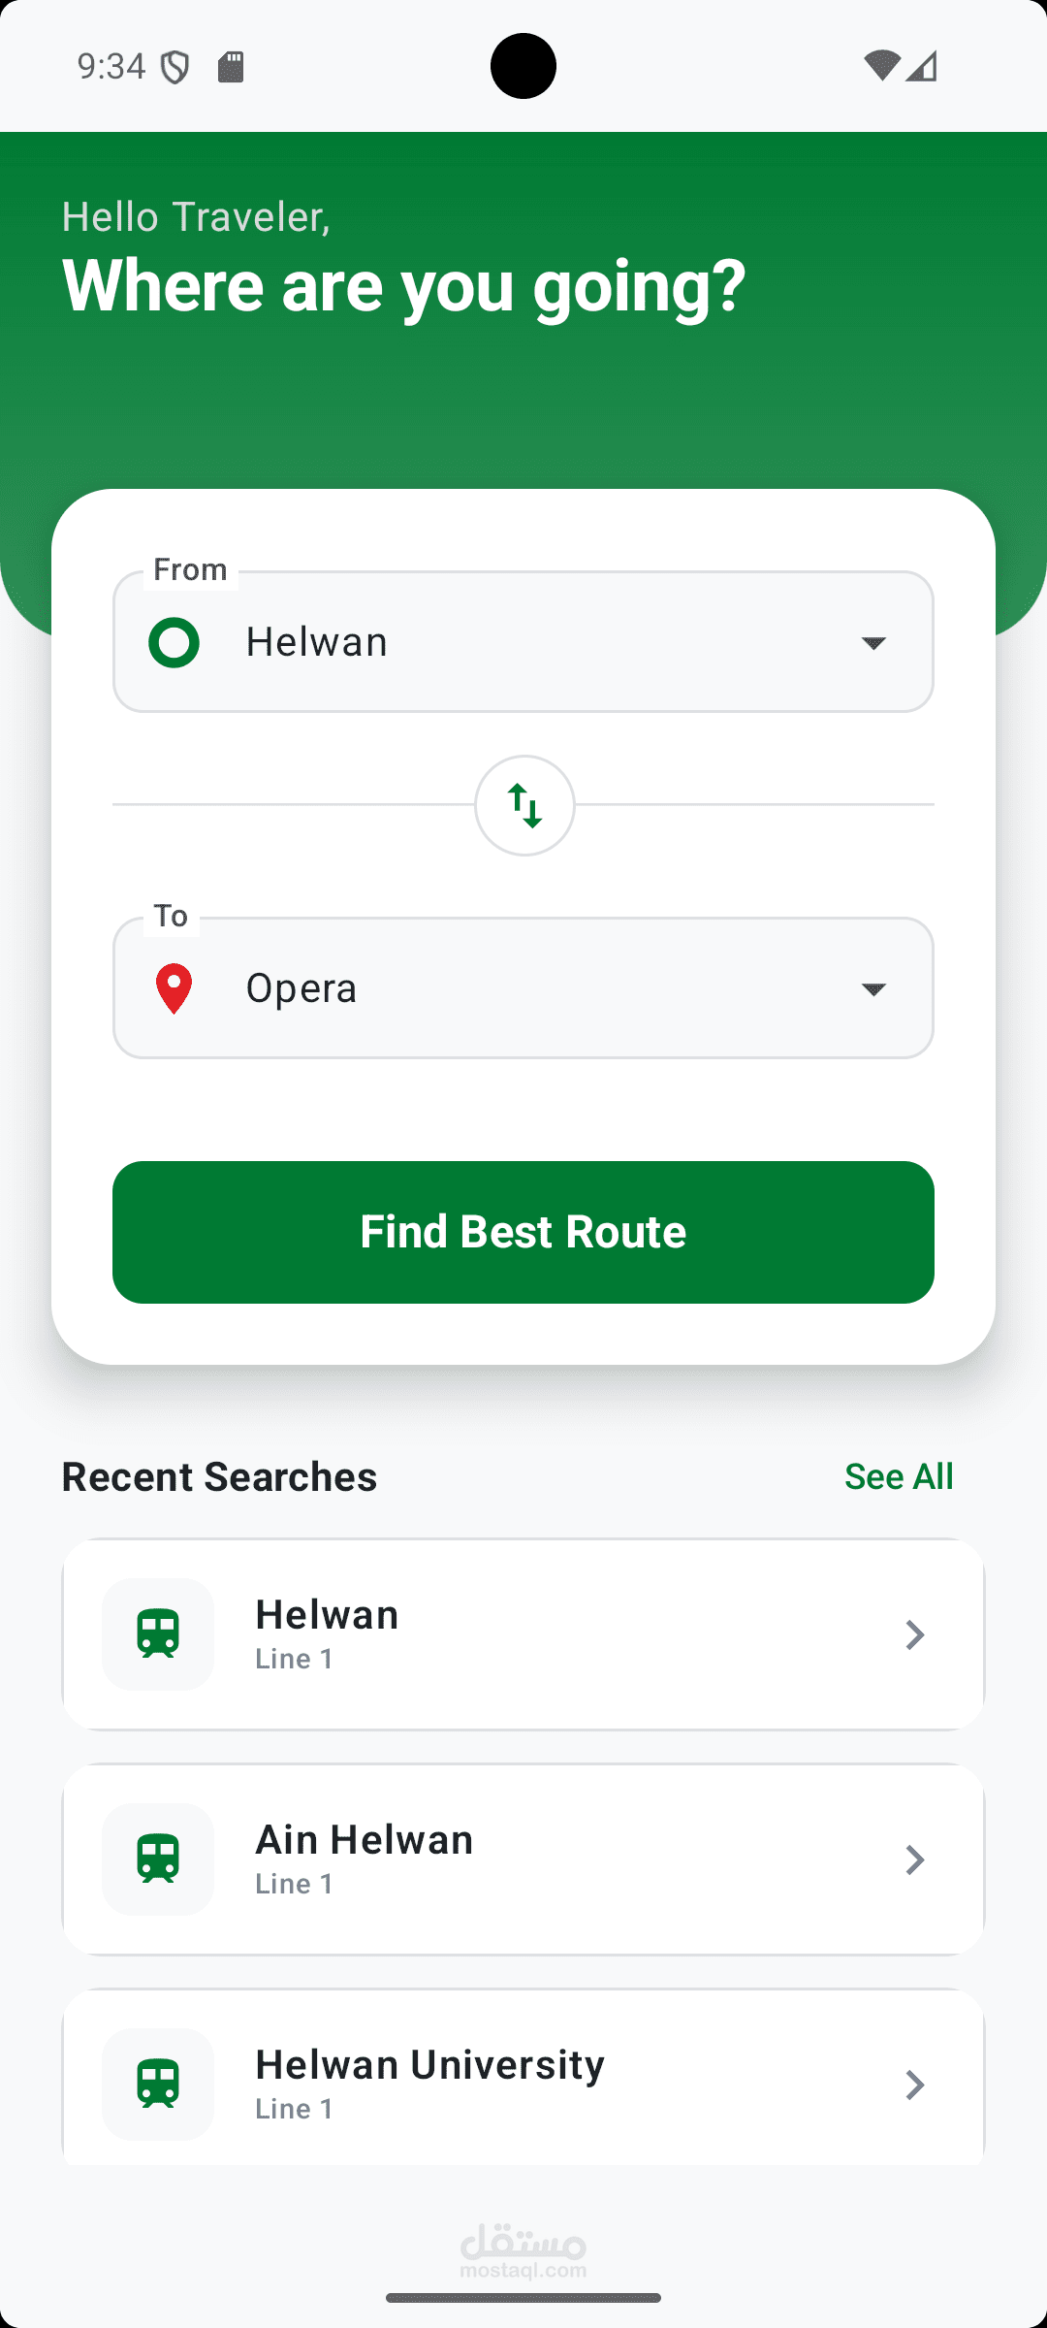This screenshot has height=2328, width=1047.
Task: Expand the From station dropdown arrow
Action: click(x=873, y=643)
